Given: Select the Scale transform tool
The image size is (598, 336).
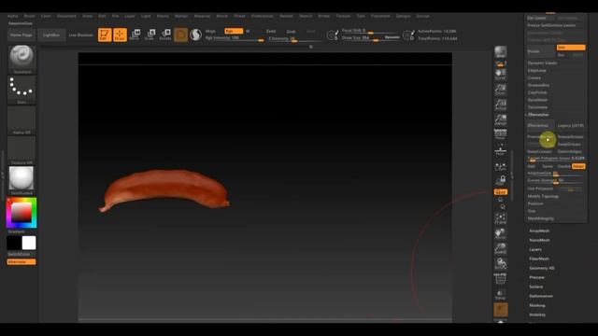Looking at the screenshot, I should click(149, 35).
